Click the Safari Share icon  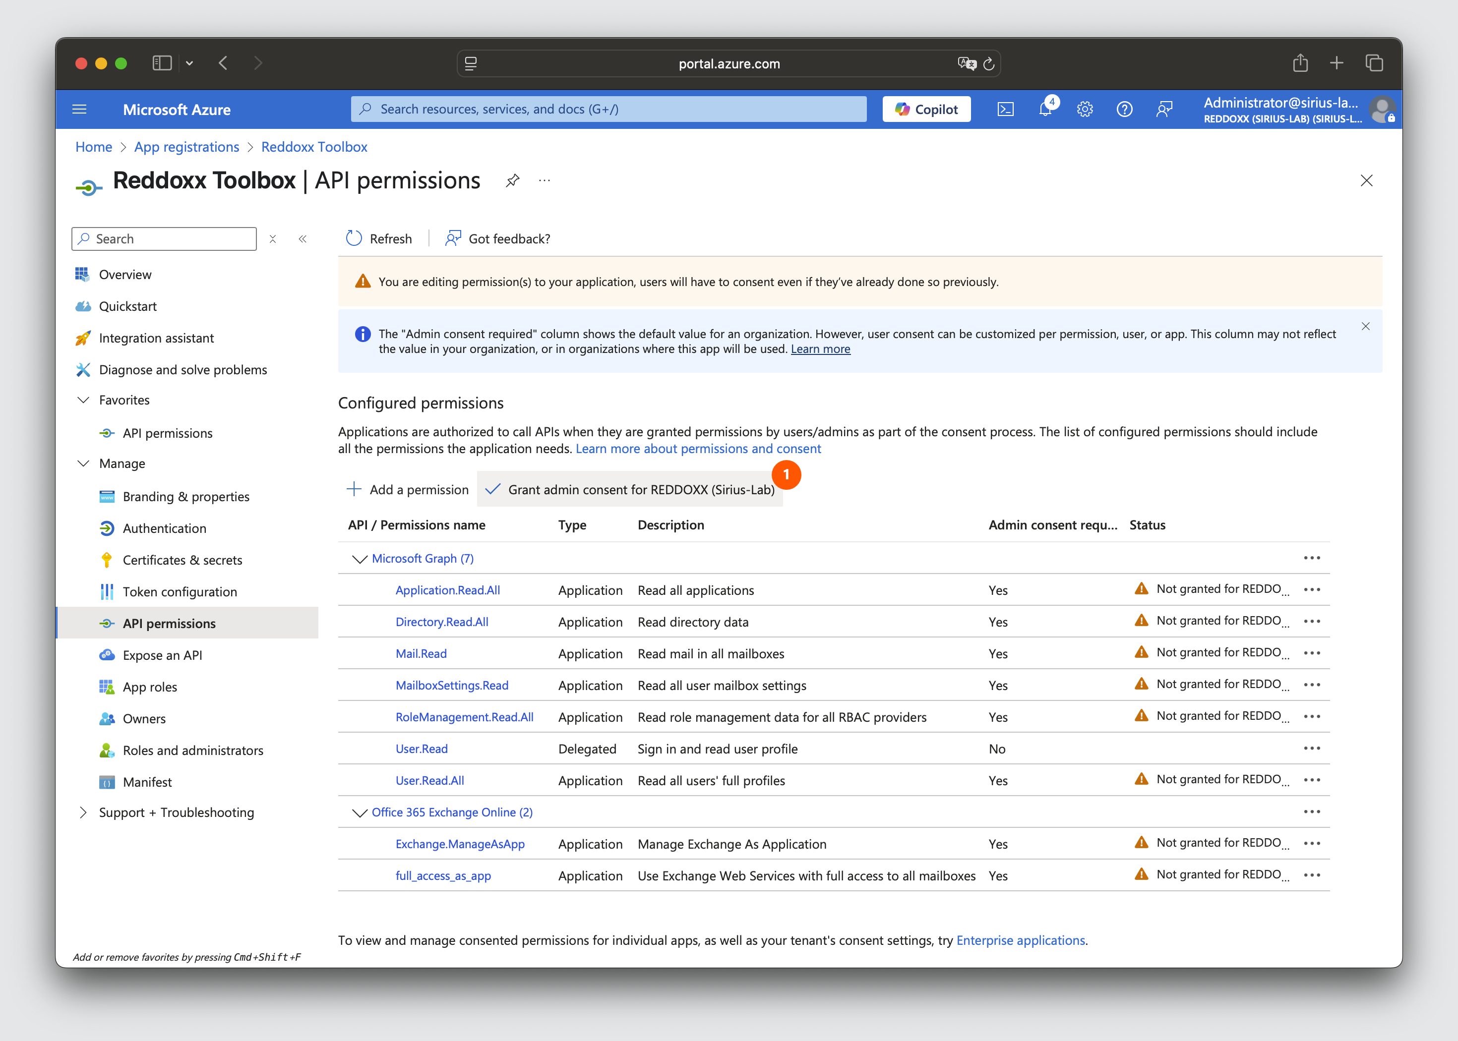[x=1300, y=63]
